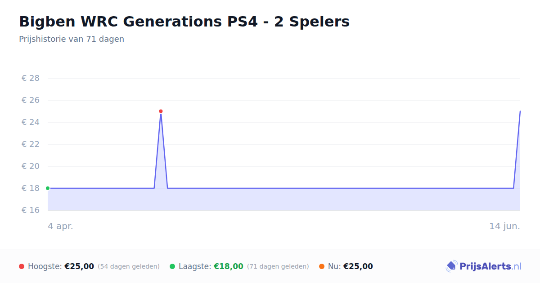Click the price line end point at 14 jun.
Screen dimensions: 540x283
[520, 111]
